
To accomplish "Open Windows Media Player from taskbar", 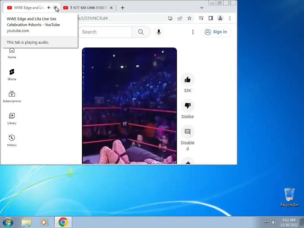I will [45, 222].
